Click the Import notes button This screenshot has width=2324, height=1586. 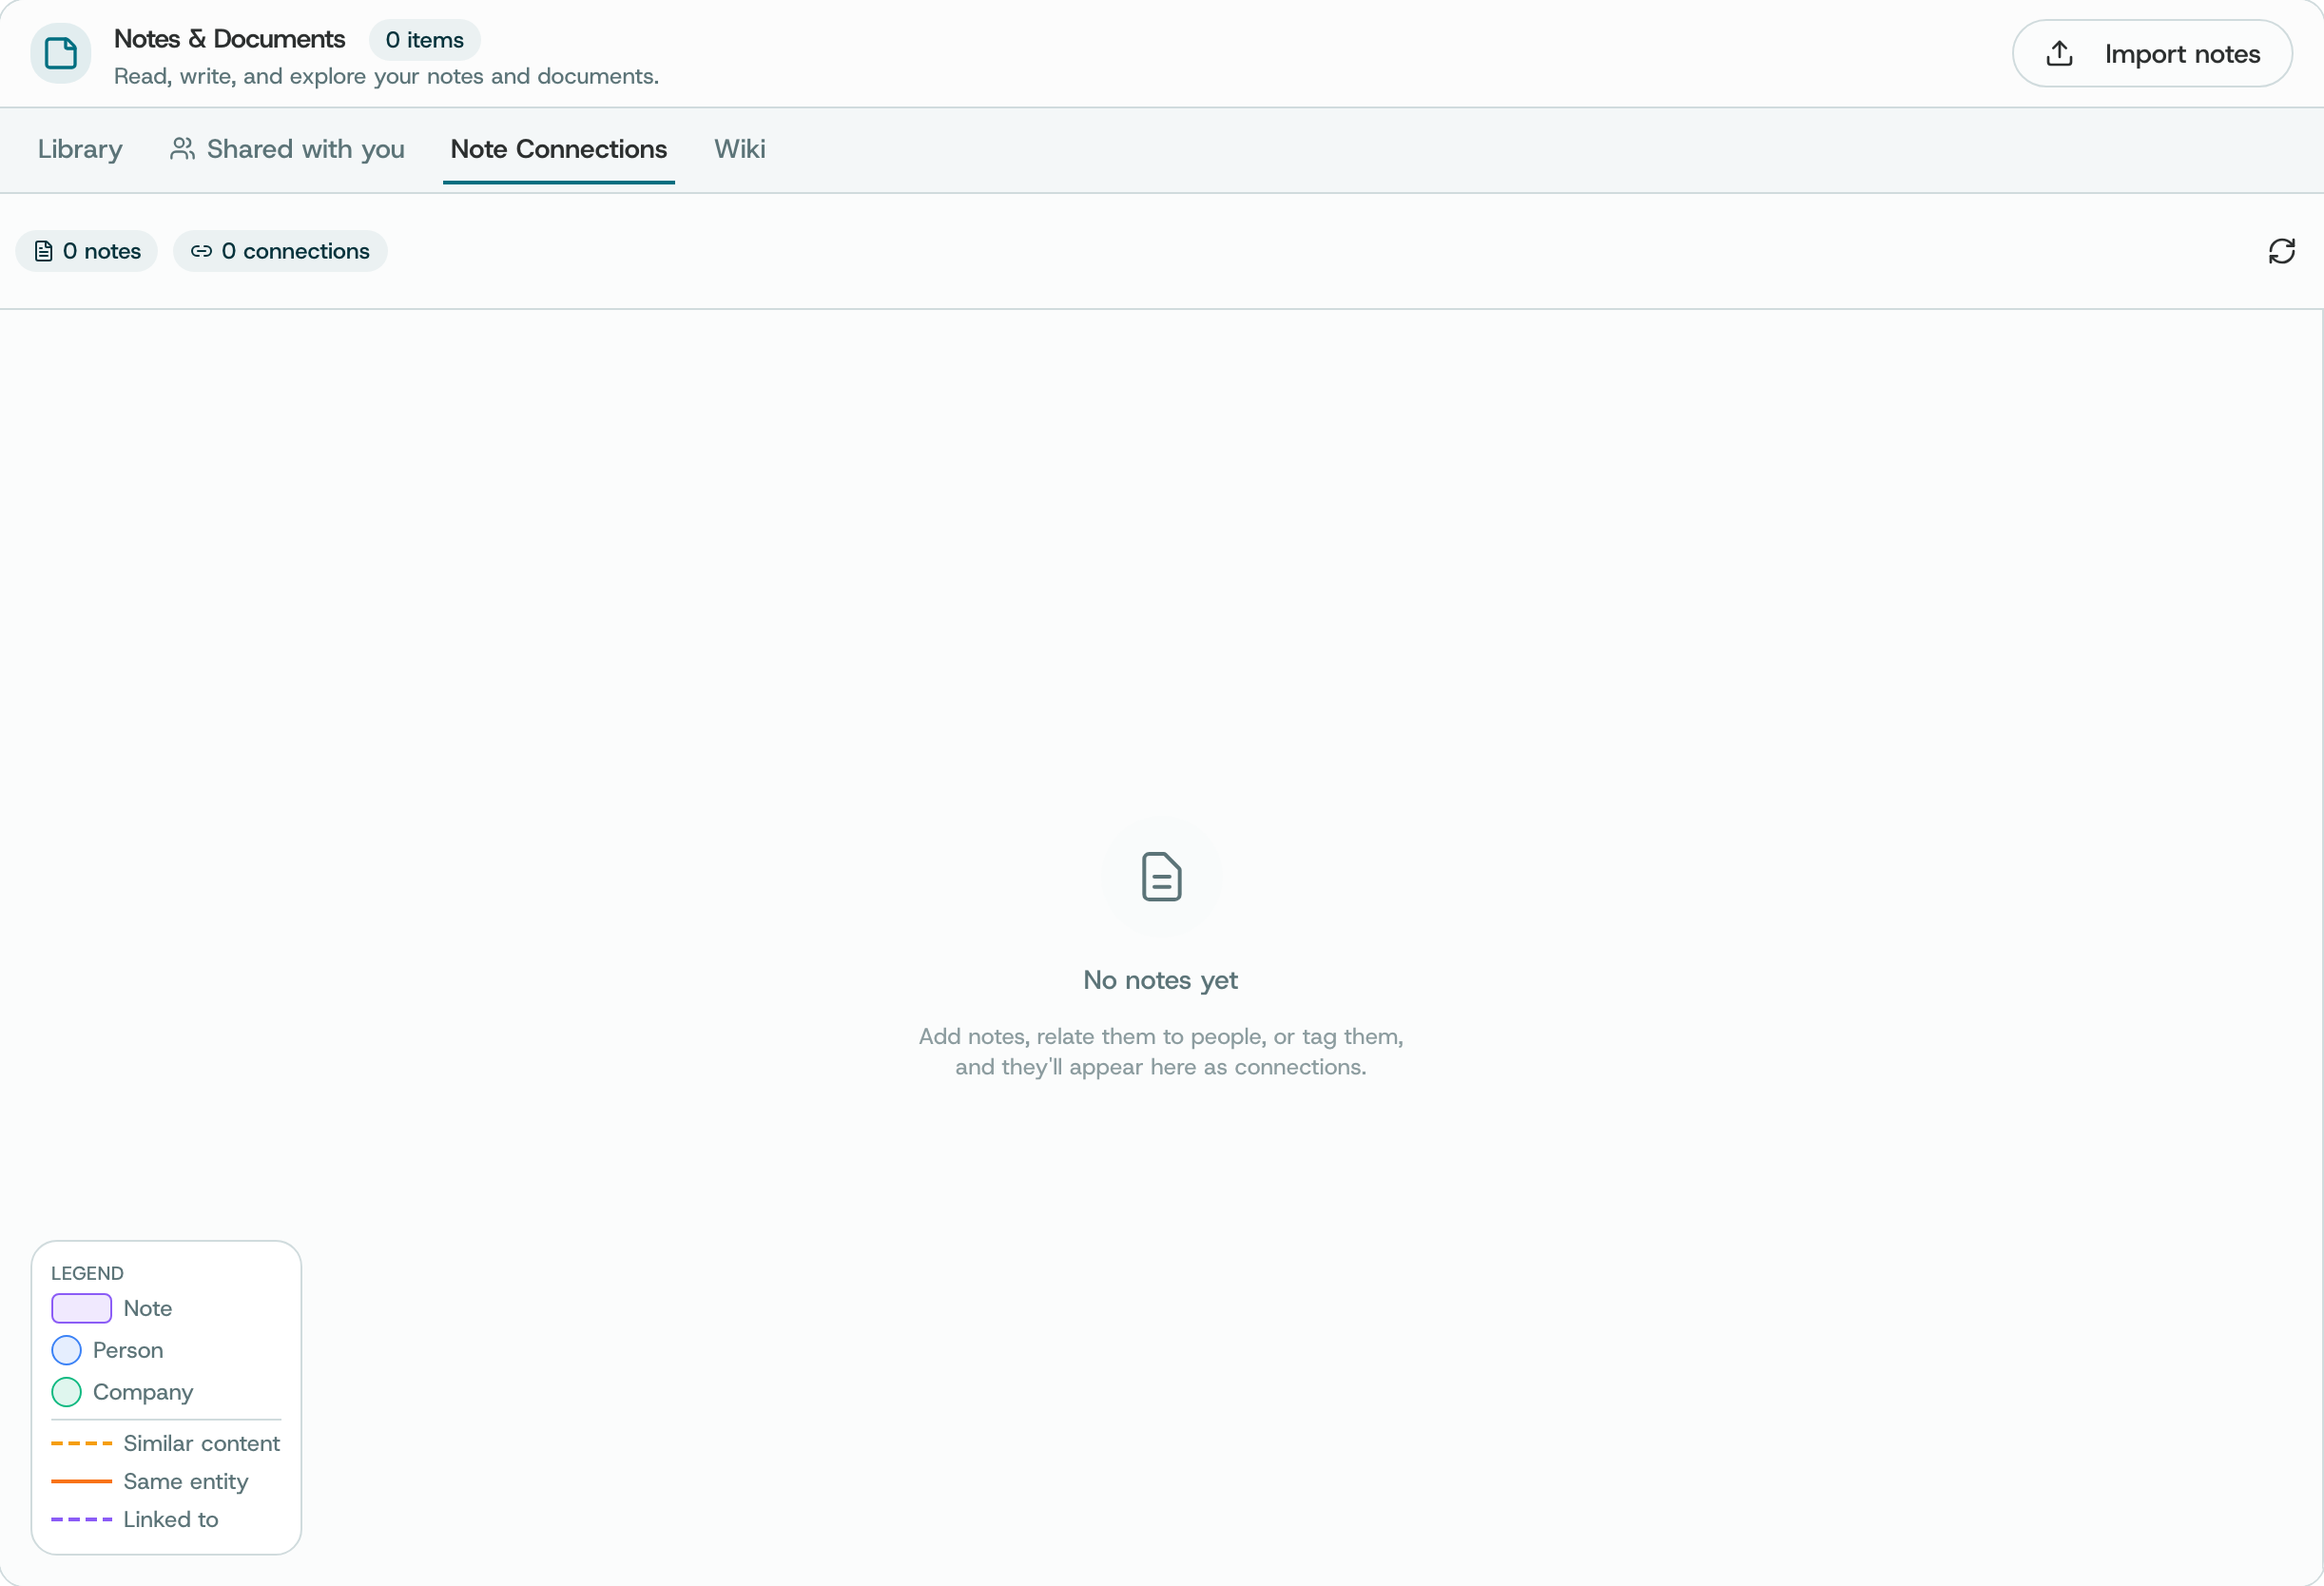tap(2151, 54)
